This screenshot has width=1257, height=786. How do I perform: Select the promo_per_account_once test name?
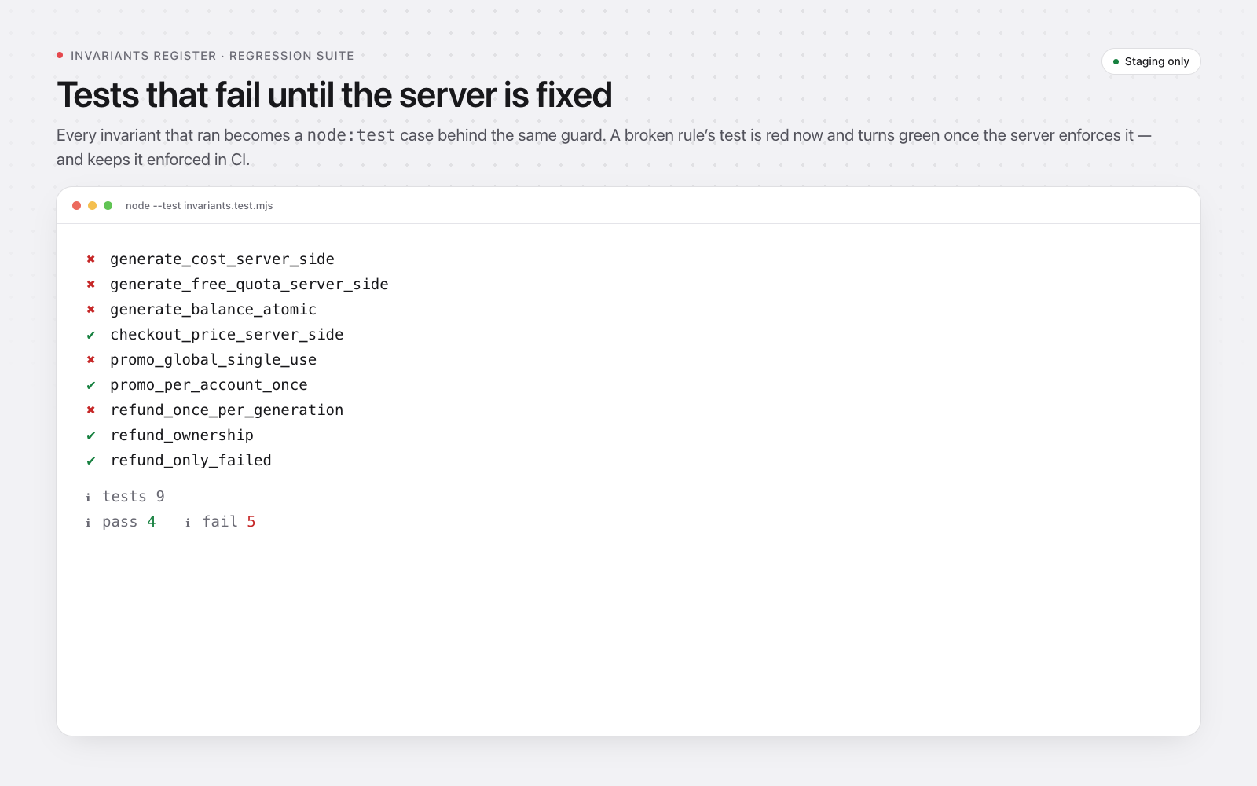(x=209, y=385)
